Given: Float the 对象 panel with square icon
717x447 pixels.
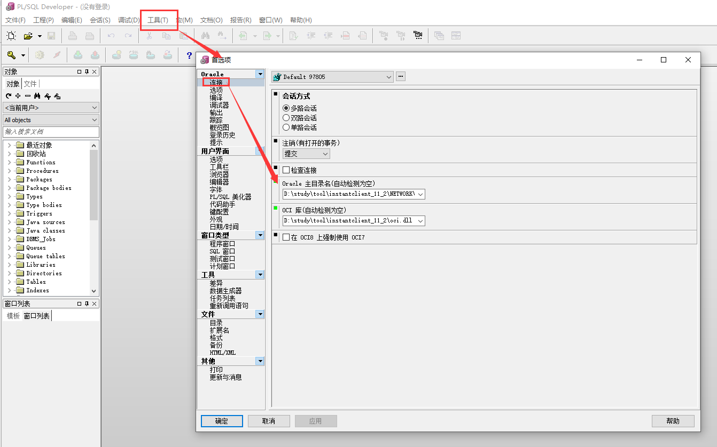Looking at the screenshot, I should point(80,71).
